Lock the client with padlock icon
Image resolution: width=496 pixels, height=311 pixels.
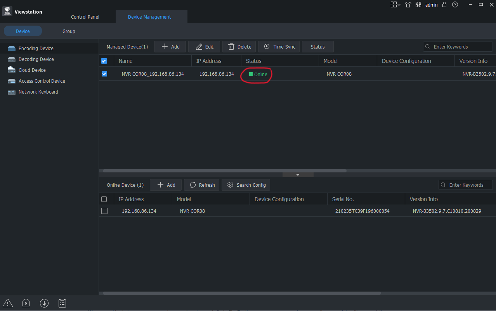444,5
